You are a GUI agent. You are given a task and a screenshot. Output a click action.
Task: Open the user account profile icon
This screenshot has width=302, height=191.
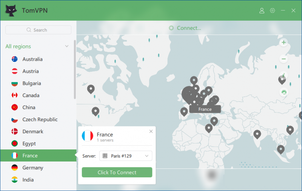[x=262, y=11]
